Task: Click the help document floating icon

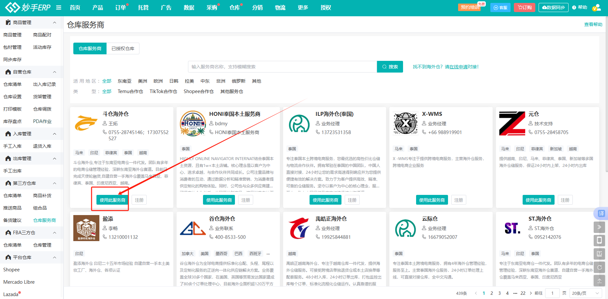Action: click(599, 254)
